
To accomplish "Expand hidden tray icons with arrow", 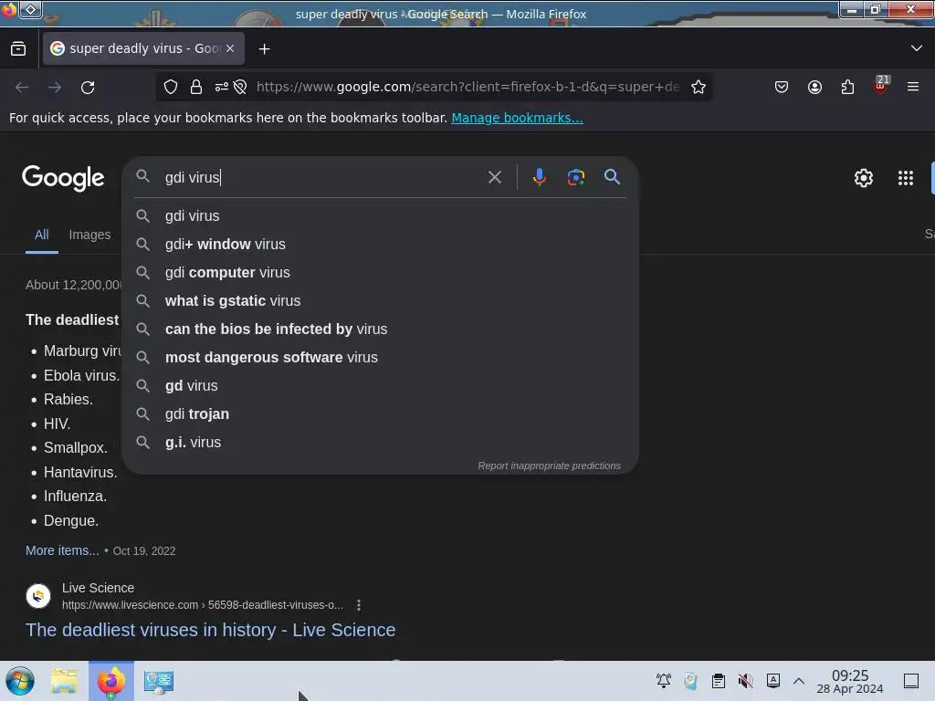I will pyautogui.click(x=799, y=681).
